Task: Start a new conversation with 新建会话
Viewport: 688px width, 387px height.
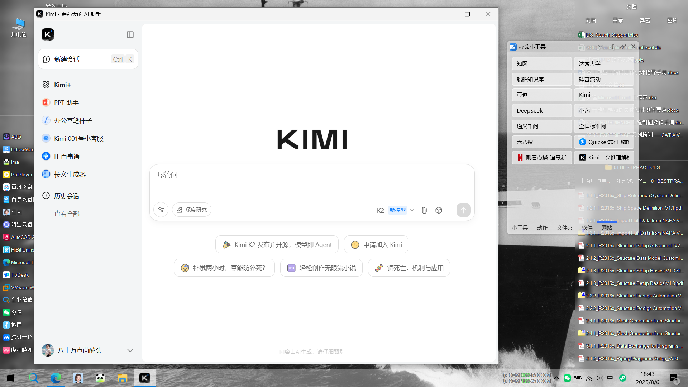Action: (x=88, y=59)
